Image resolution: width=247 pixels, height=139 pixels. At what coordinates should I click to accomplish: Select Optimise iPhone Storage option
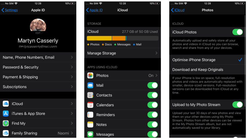point(207,60)
